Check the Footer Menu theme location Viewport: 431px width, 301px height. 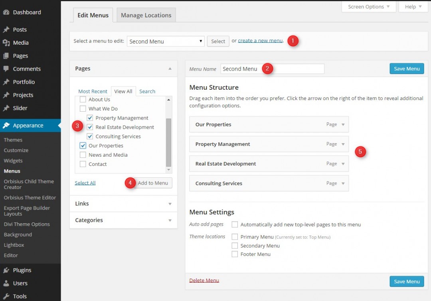click(235, 254)
